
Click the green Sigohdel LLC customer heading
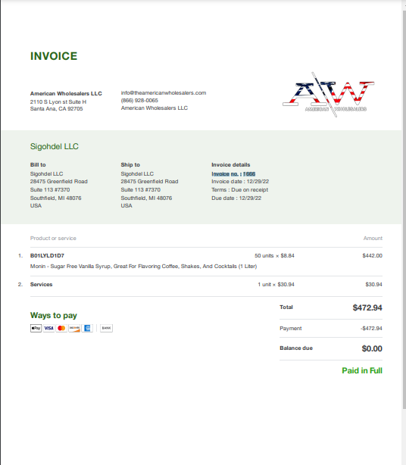pos(55,146)
